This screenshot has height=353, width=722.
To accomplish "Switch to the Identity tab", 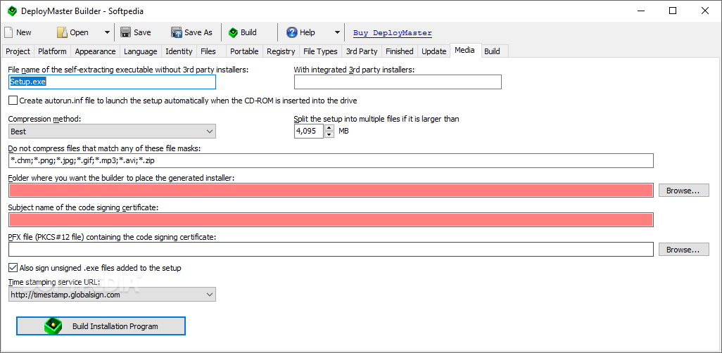I will click(x=179, y=51).
